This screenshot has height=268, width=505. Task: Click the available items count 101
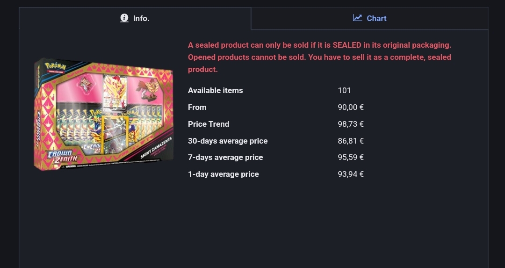pyautogui.click(x=344, y=90)
